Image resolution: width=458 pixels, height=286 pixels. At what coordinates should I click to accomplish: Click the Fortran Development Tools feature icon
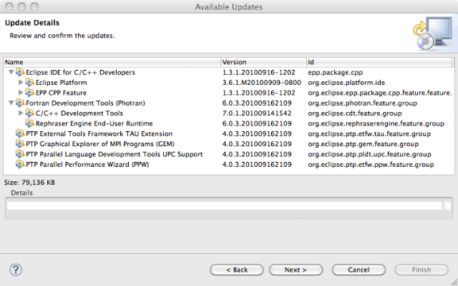coord(20,103)
